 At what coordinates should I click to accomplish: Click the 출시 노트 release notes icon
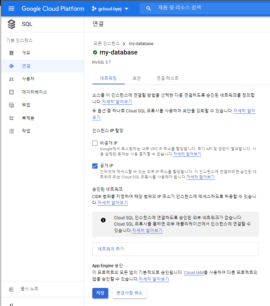click(11, 289)
